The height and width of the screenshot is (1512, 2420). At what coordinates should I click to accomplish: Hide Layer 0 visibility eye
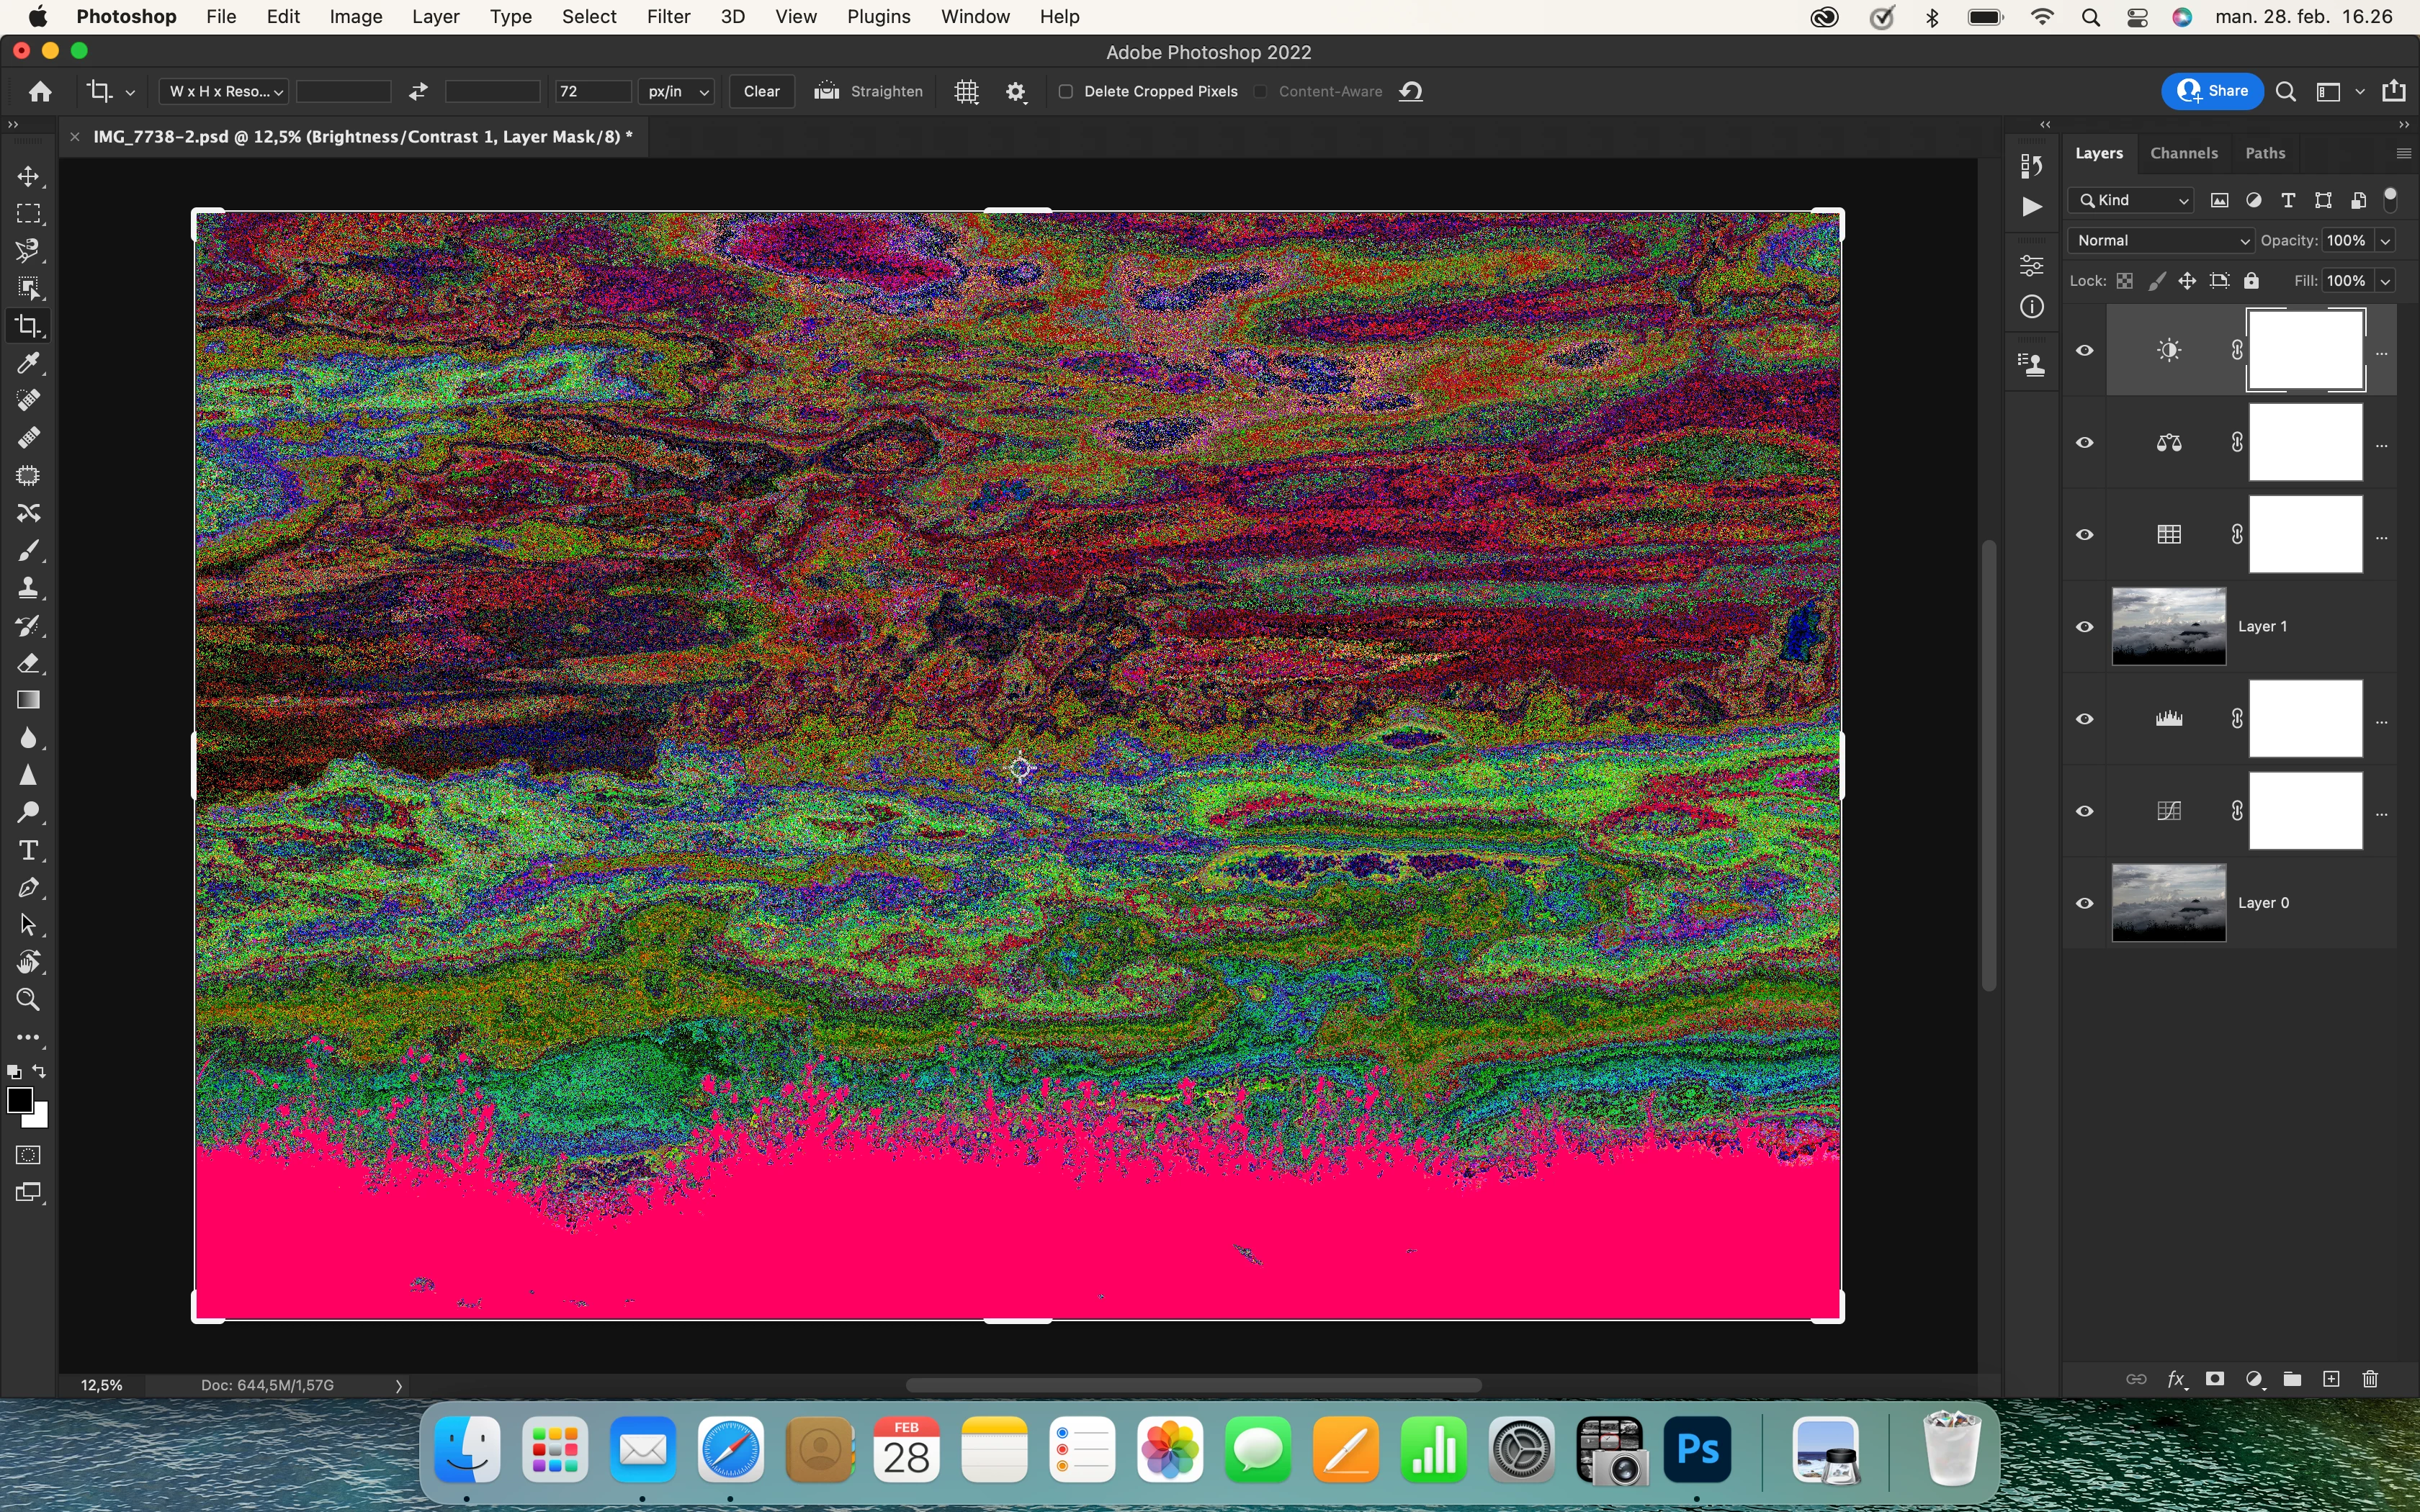coord(2085,903)
